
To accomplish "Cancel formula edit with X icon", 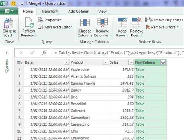I will pos(21,53).
